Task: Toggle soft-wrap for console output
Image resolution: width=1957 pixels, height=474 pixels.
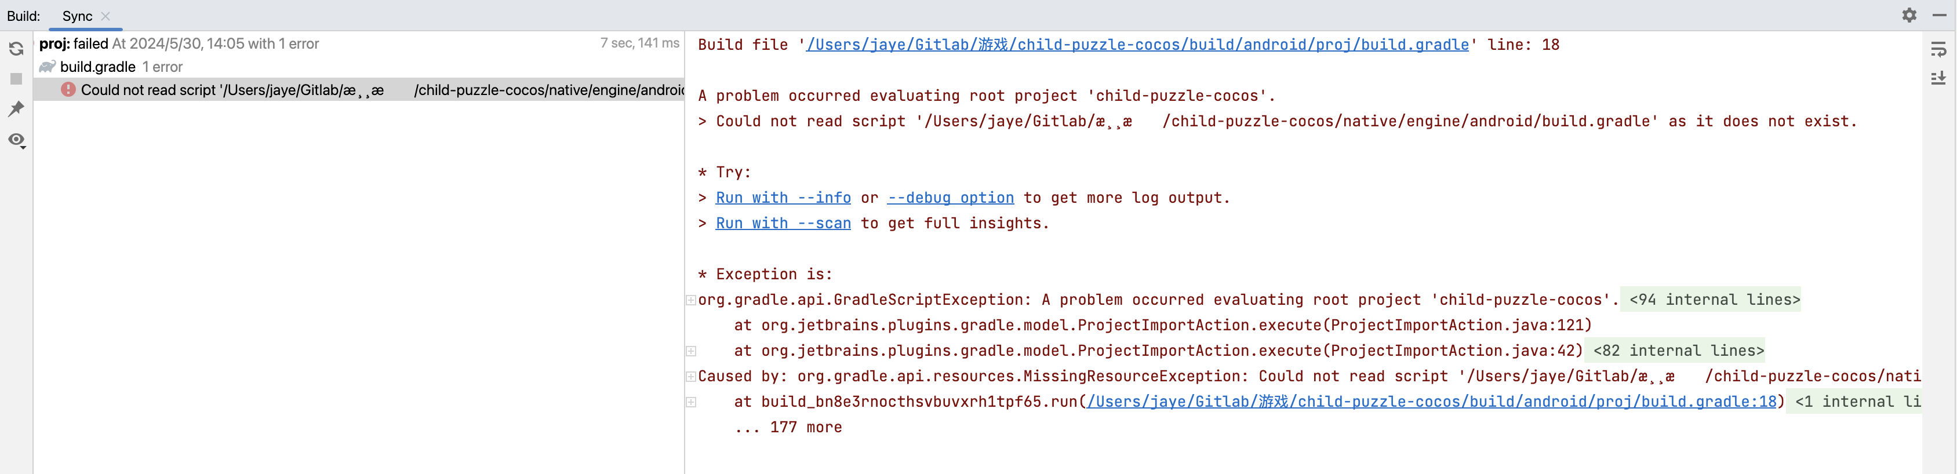Action: 1938,50
